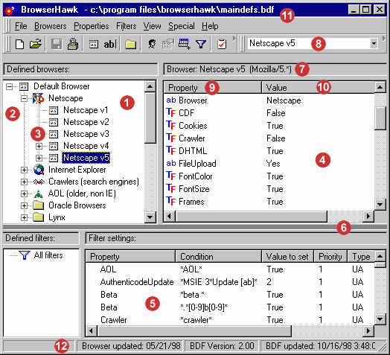
Task: Select the AOL filter row
Action: tap(230, 269)
